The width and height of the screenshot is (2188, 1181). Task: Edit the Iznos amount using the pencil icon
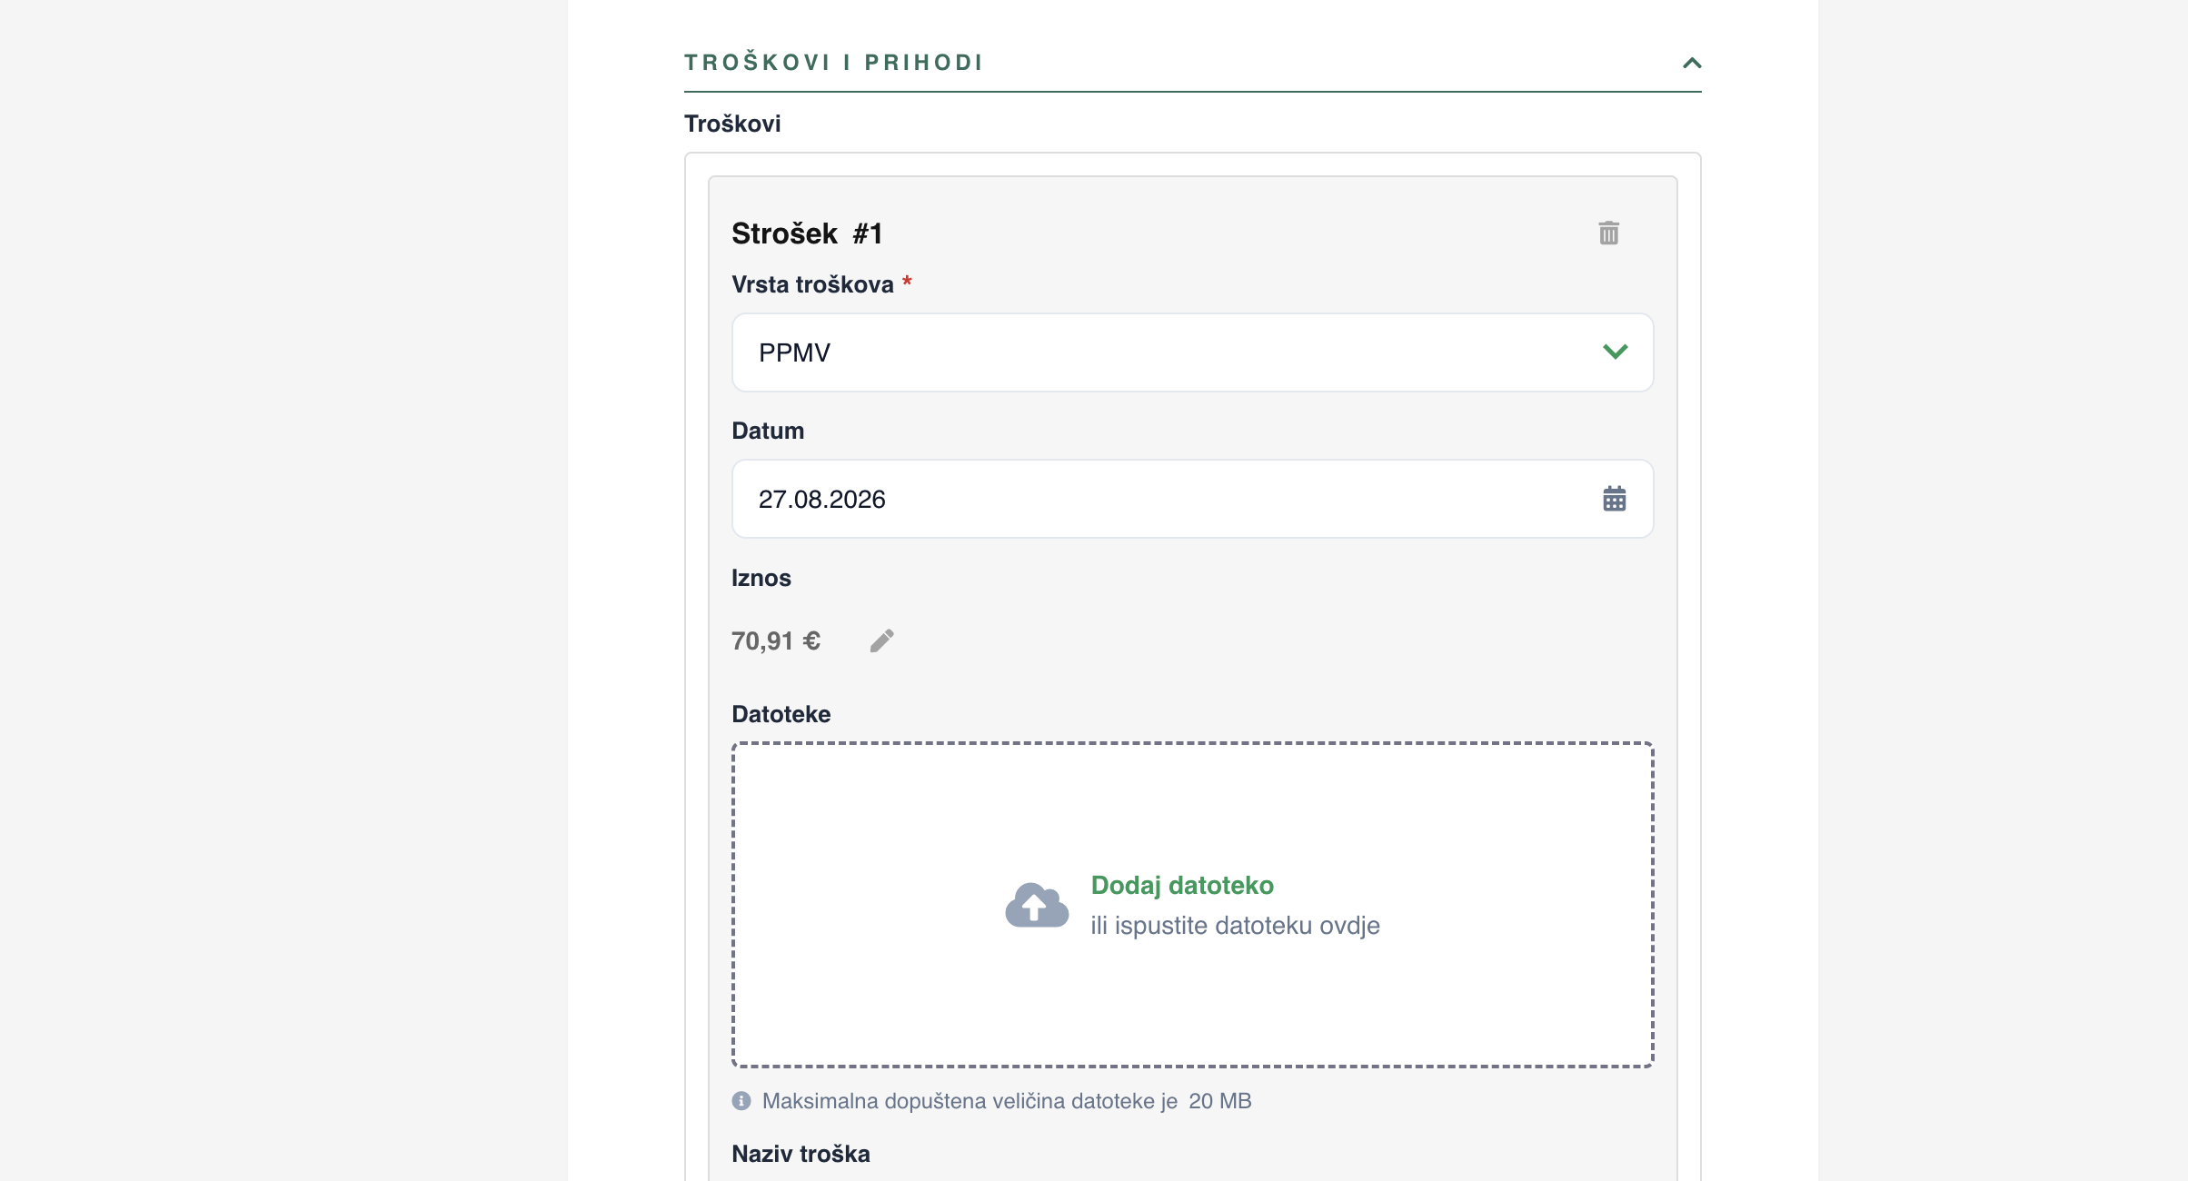pos(881,641)
